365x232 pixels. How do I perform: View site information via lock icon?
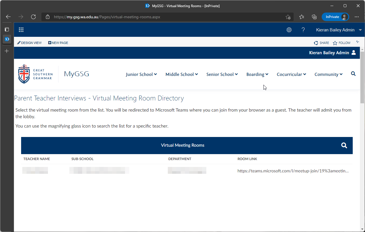(48, 17)
